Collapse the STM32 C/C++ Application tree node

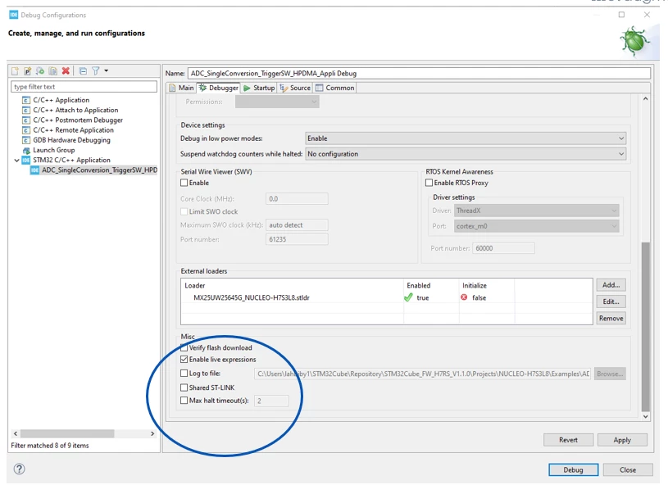pyautogui.click(x=16, y=160)
